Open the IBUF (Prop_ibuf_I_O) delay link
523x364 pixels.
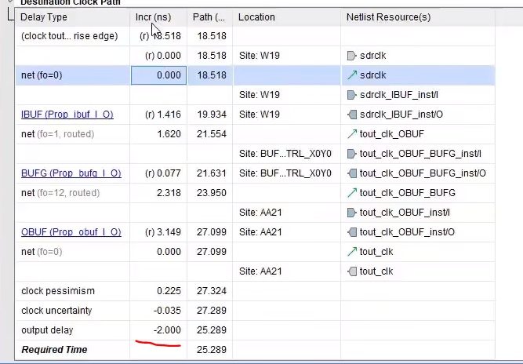coord(67,115)
